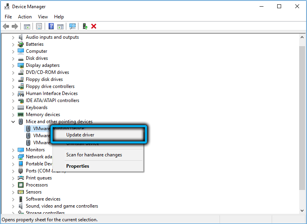Viewport: 307px width, 224px height.
Task: Click the green arrow update driver icon
Action: tap(85, 26)
